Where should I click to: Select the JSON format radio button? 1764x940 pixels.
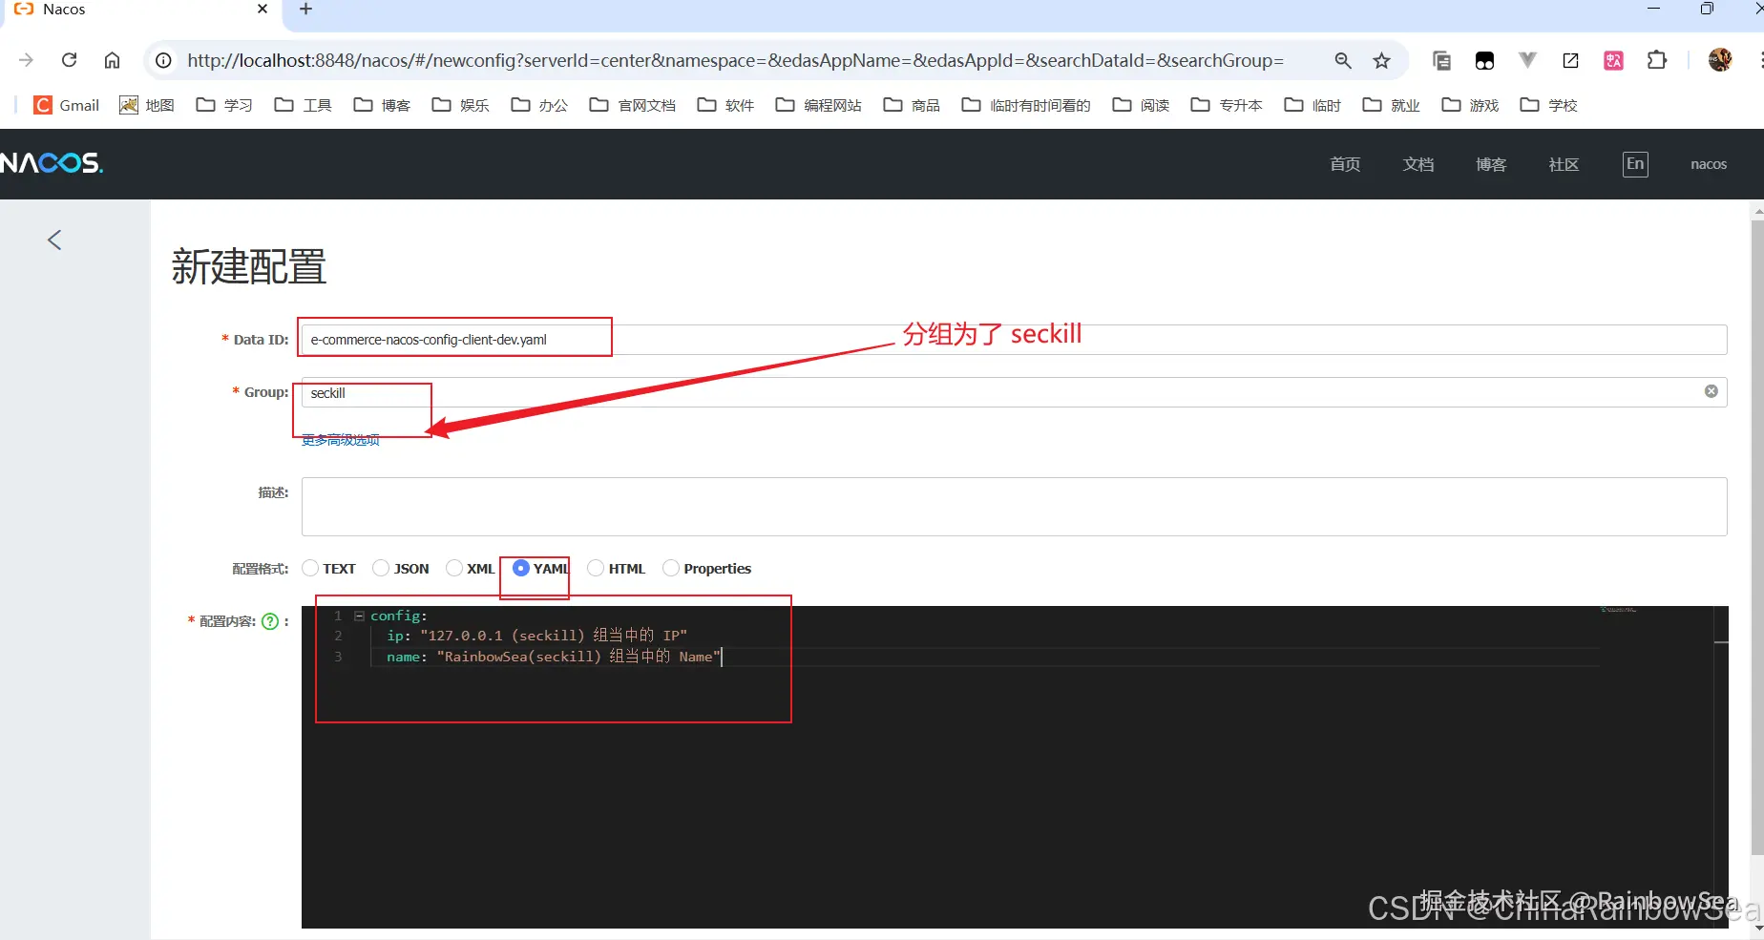coord(381,569)
